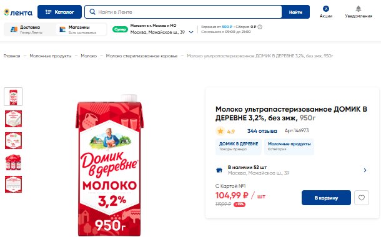Expand the store address dropdown chevron

[191, 32]
